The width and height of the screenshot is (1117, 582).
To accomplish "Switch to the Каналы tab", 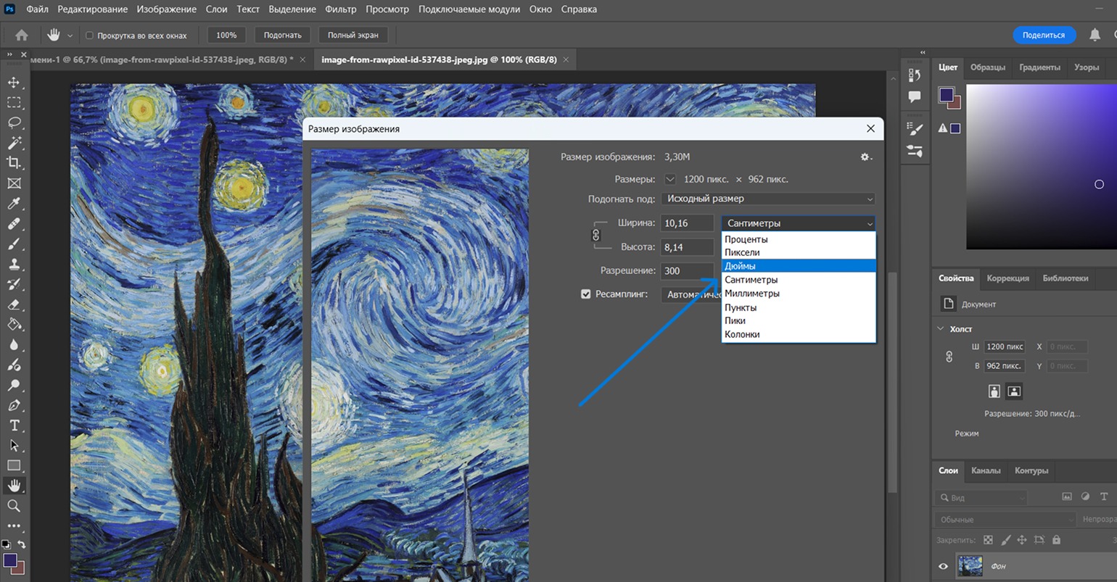I will 986,470.
